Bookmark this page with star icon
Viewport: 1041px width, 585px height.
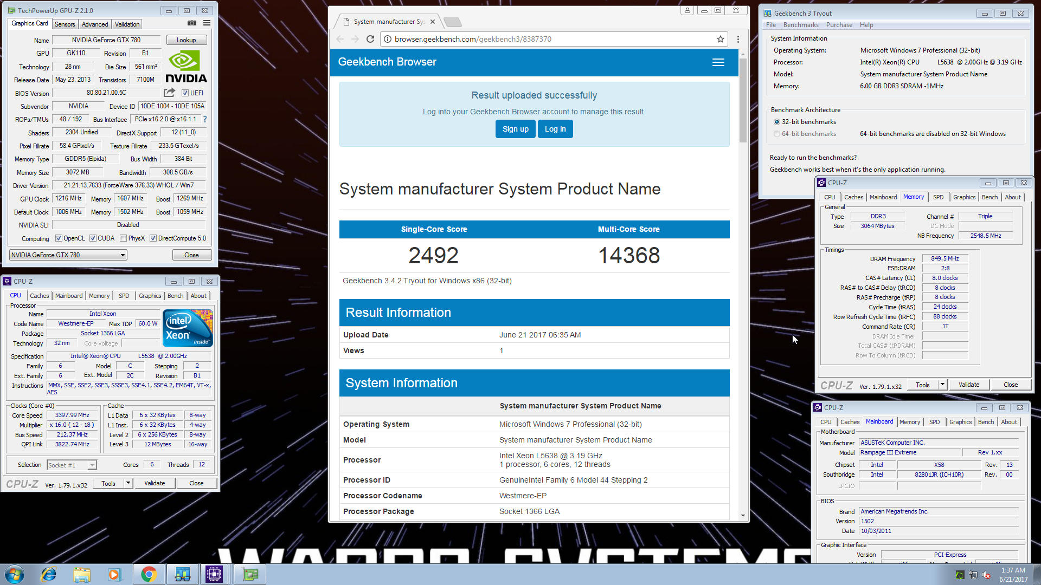[x=720, y=39]
